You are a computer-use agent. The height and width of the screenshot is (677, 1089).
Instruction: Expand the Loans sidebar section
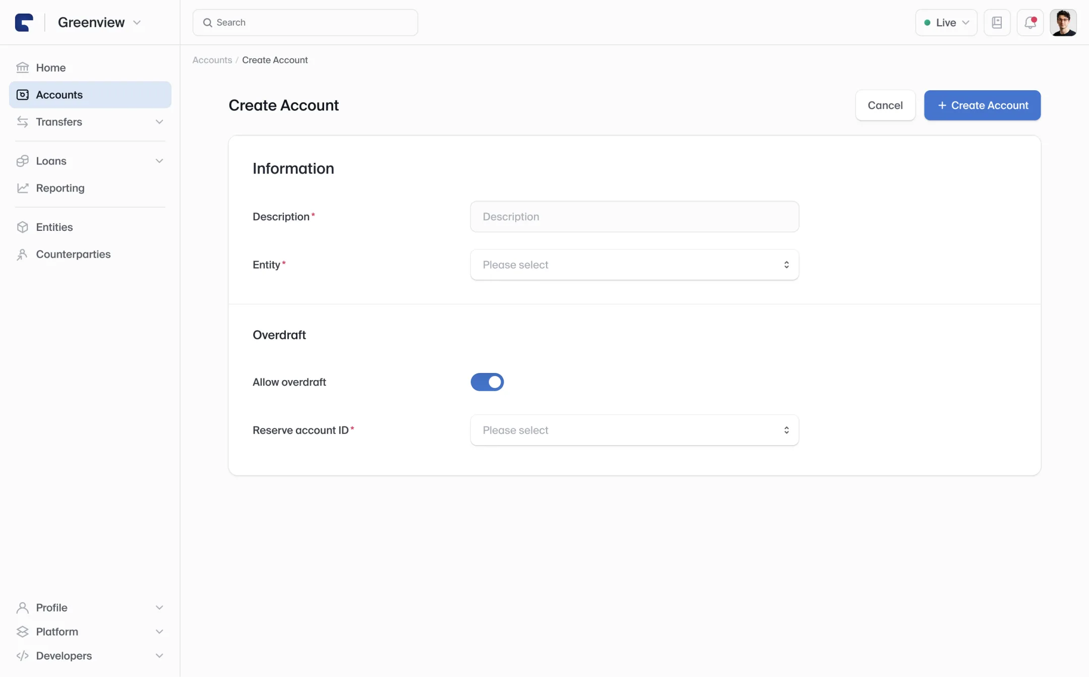90,161
